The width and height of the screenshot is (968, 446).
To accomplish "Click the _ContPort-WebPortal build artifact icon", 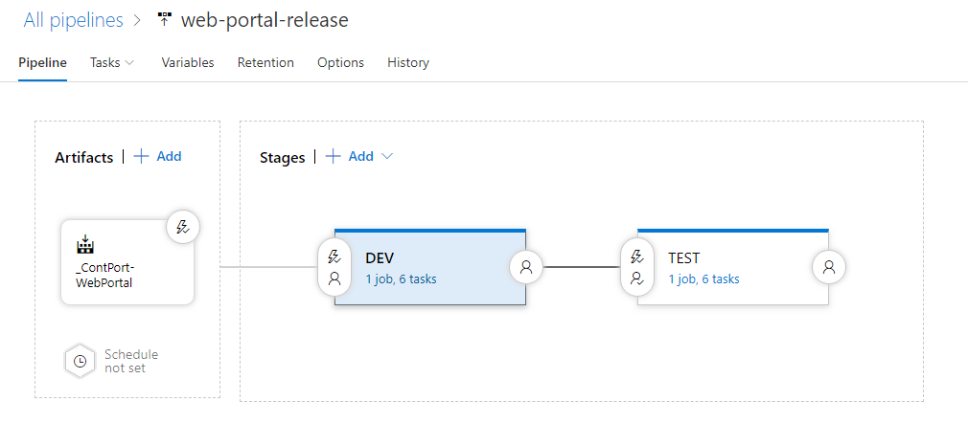I will point(85,244).
